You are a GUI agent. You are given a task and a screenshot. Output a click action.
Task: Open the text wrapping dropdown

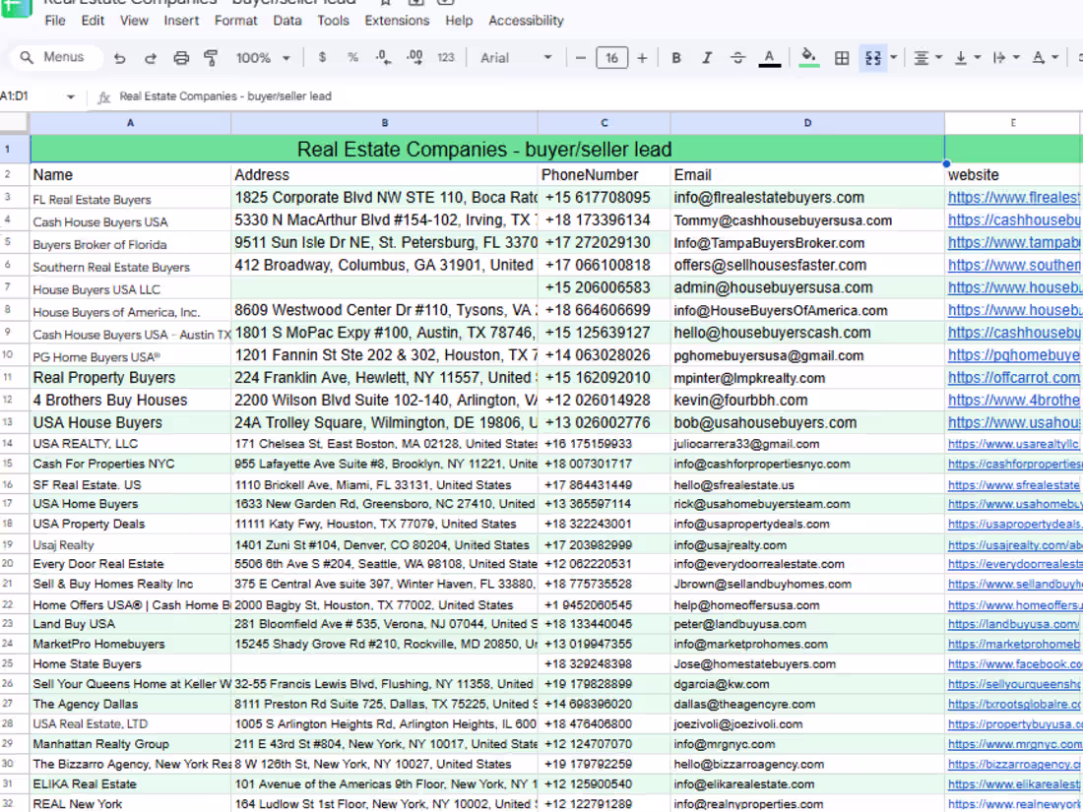point(1005,59)
